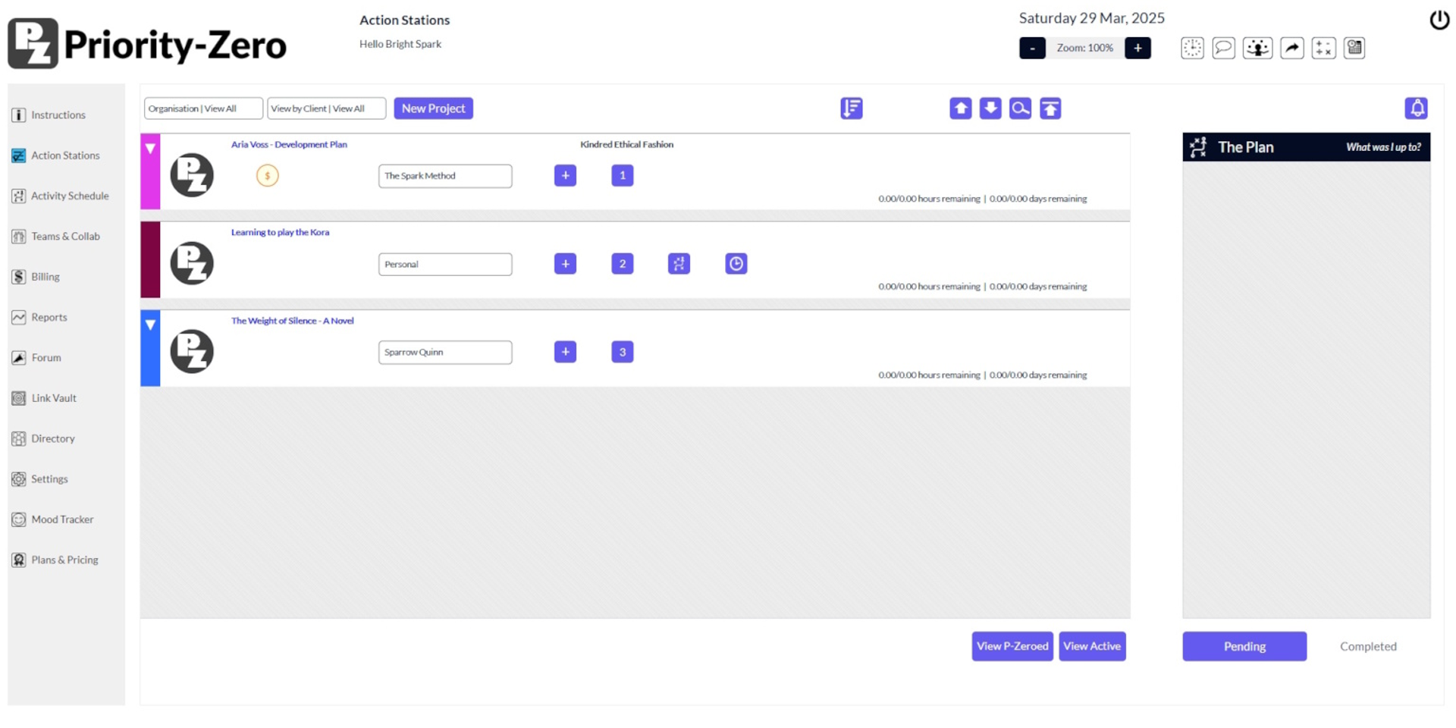Click the power logout icon
The height and width of the screenshot is (728, 1456).
[x=1439, y=20]
